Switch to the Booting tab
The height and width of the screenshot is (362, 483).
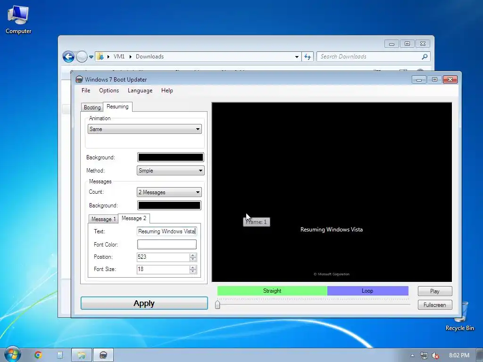click(x=92, y=107)
